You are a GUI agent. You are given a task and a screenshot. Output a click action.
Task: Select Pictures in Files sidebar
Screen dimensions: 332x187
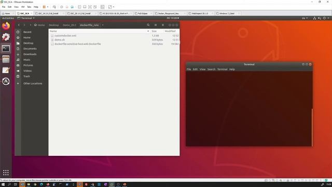[x=31, y=65]
